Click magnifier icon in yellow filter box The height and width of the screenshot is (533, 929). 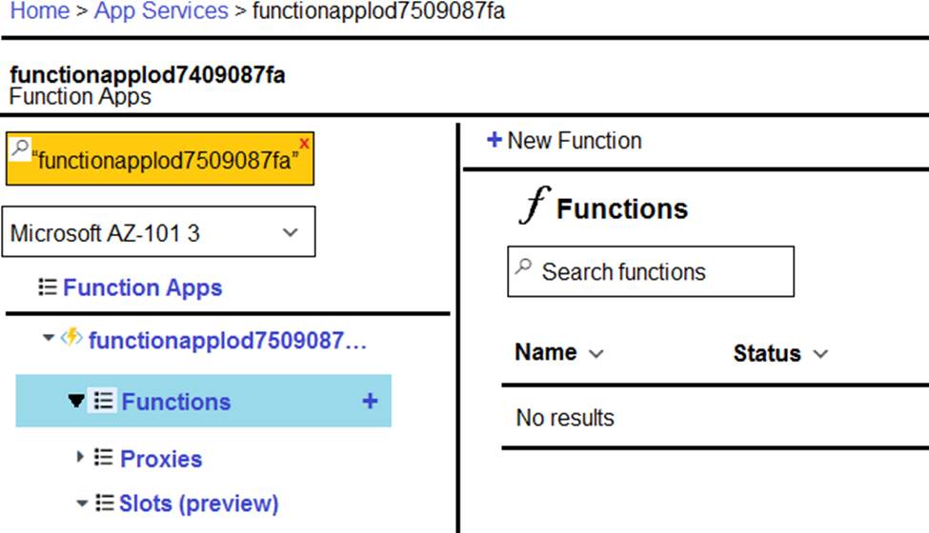coord(19,148)
